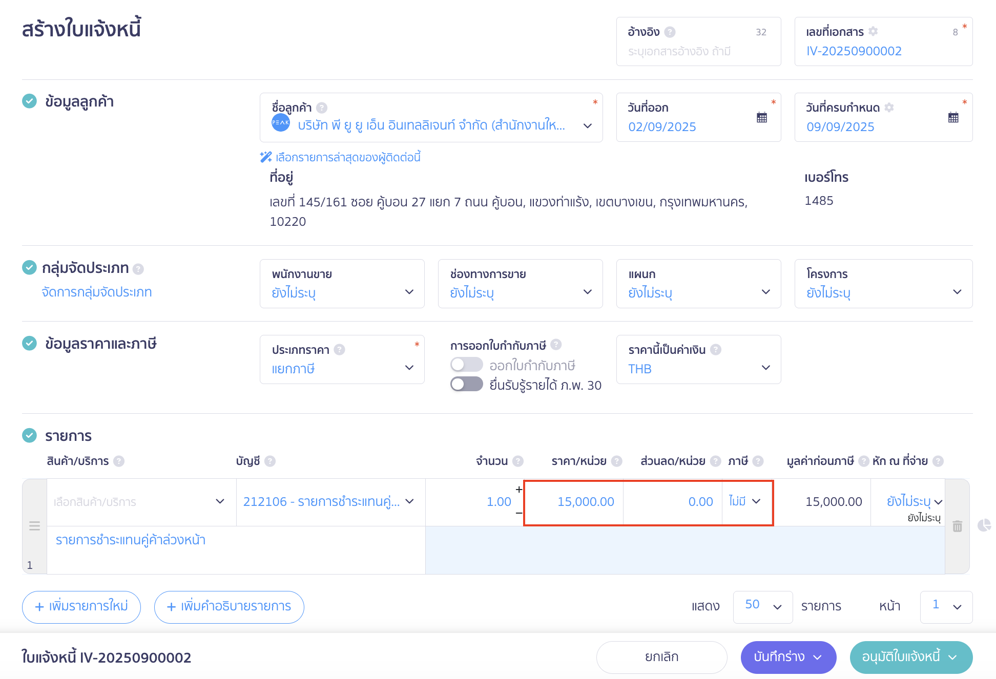This screenshot has height=679, width=996.
Task: Delete line item 1 with the trash icon
Action: point(958,525)
